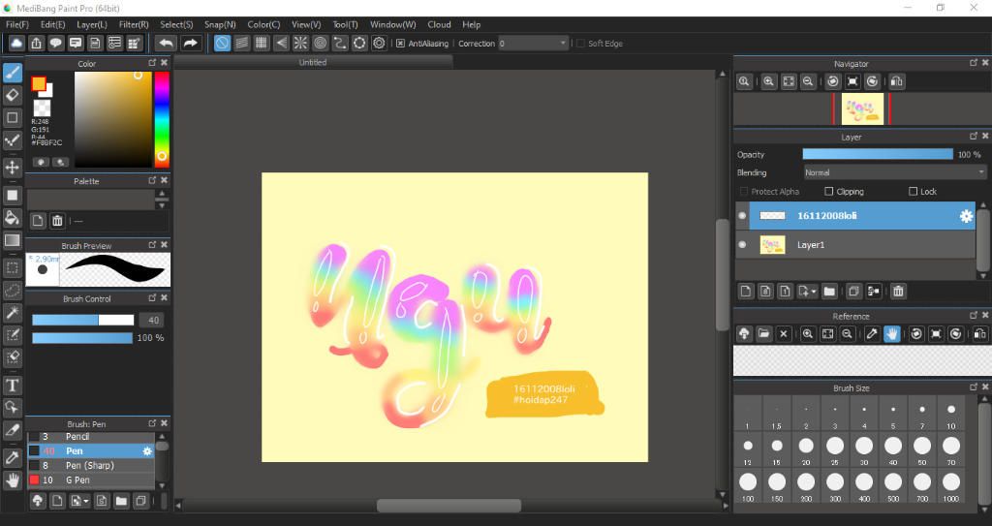Screen dimensions: 992x526
Task: Open the Layer menu
Action: point(92,24)
